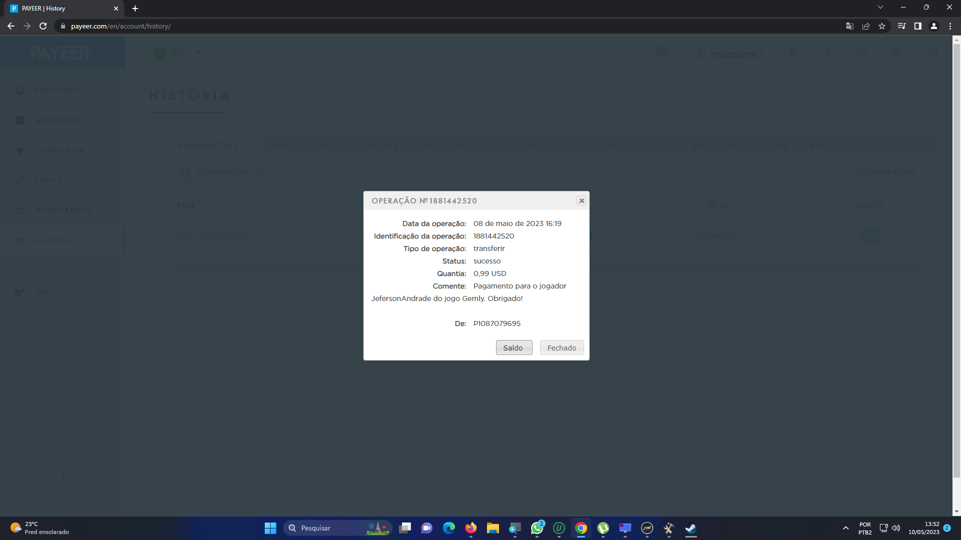This screenshot has height=540, width=961.
Task: Open Firefox from the taskbar
Action: [470, 528]
